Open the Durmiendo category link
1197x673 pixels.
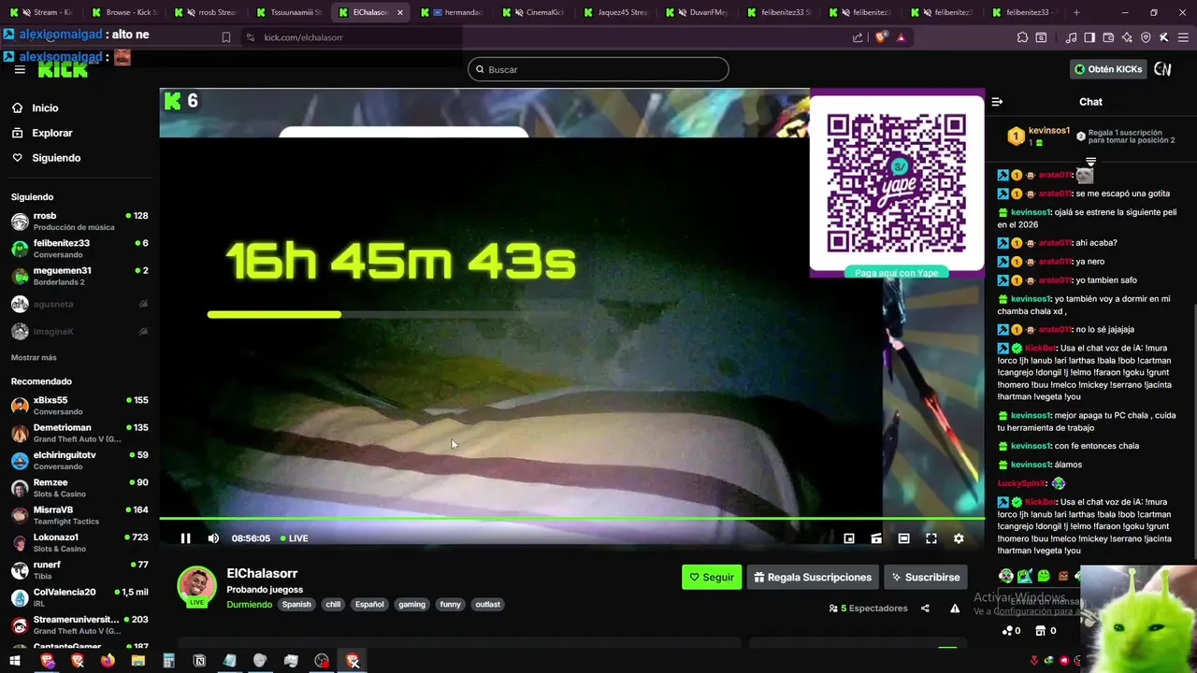click(x=249, y=604)
